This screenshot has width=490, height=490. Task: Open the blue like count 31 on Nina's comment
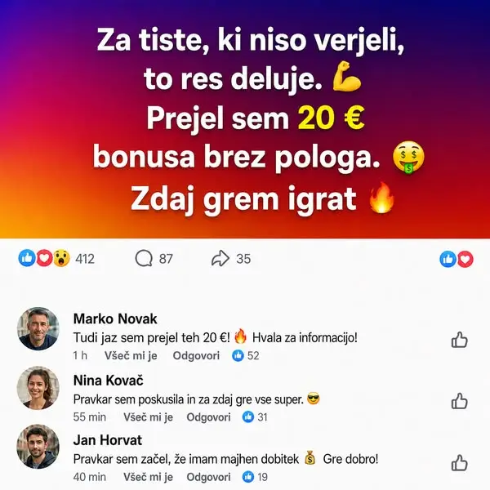tap(255, 416)
